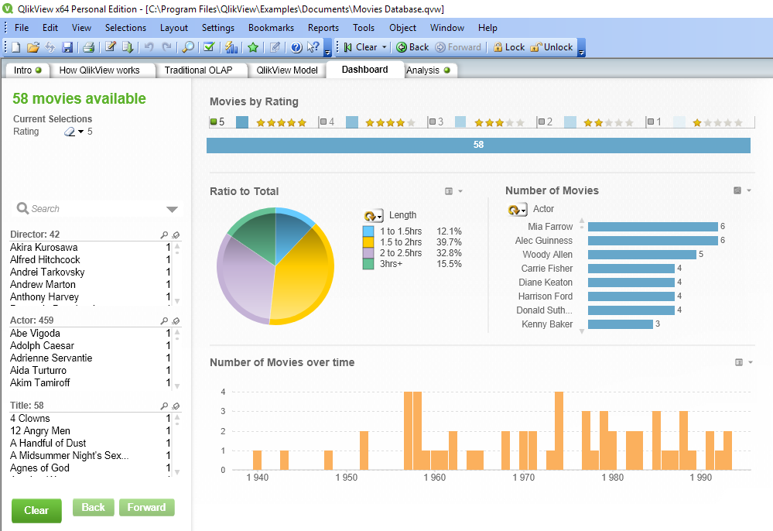Select Akira Kurosawa in Director list
Screen dimensions: 773x531
click(91, 248)
